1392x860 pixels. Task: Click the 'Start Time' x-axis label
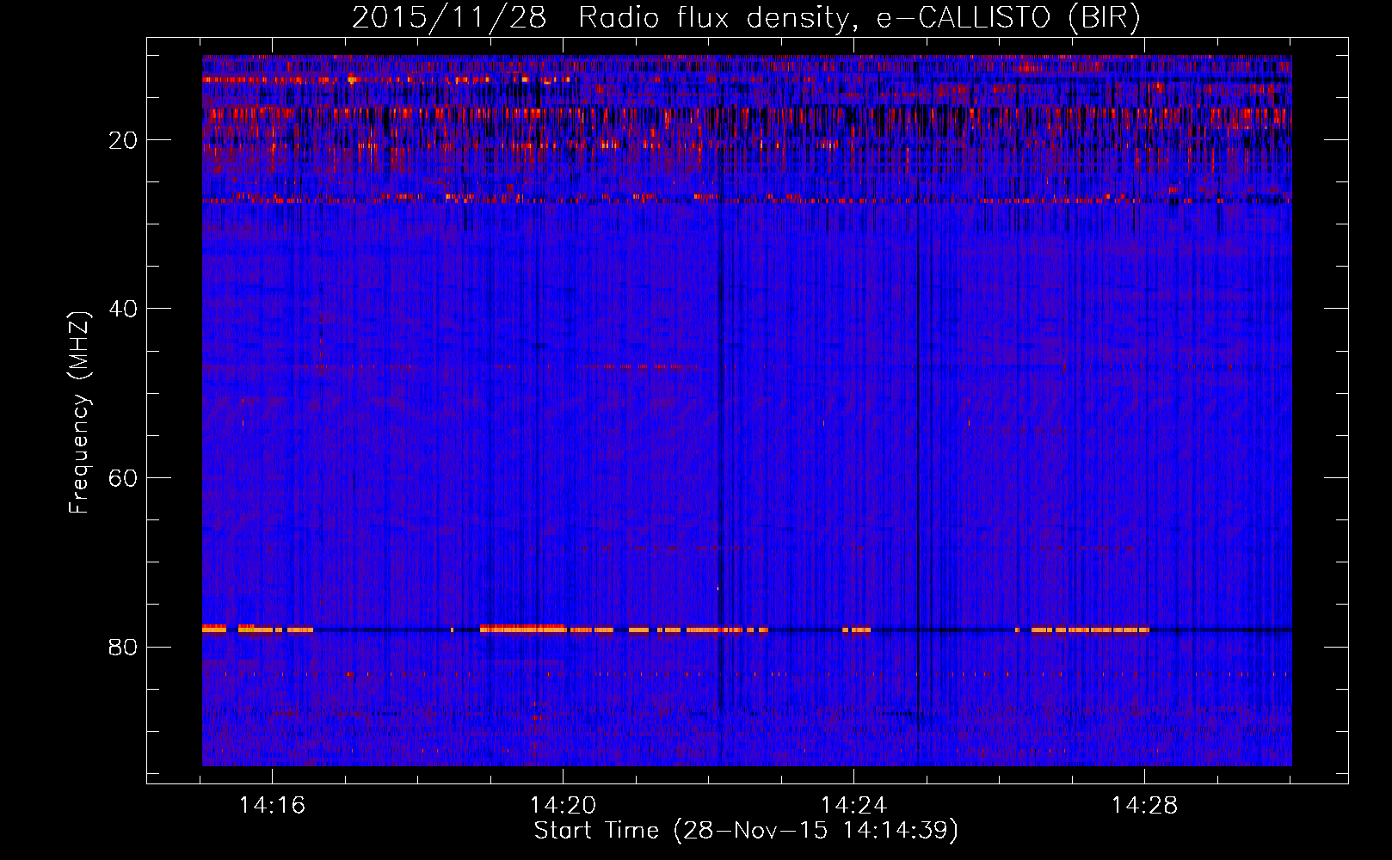pos(745,831)
